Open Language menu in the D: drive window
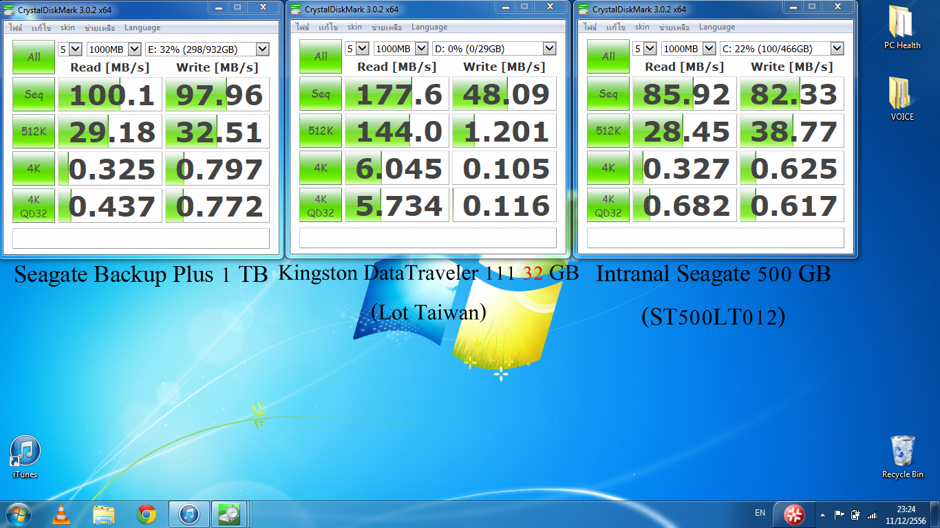The width and height of the screenshot is (940, 528). pos(429,27)
